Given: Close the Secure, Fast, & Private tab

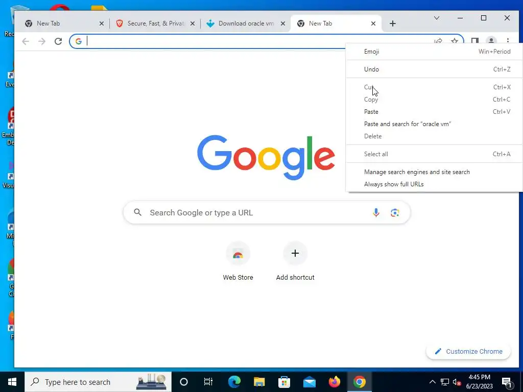Looking at the screenshot, I should coord(192,23).
